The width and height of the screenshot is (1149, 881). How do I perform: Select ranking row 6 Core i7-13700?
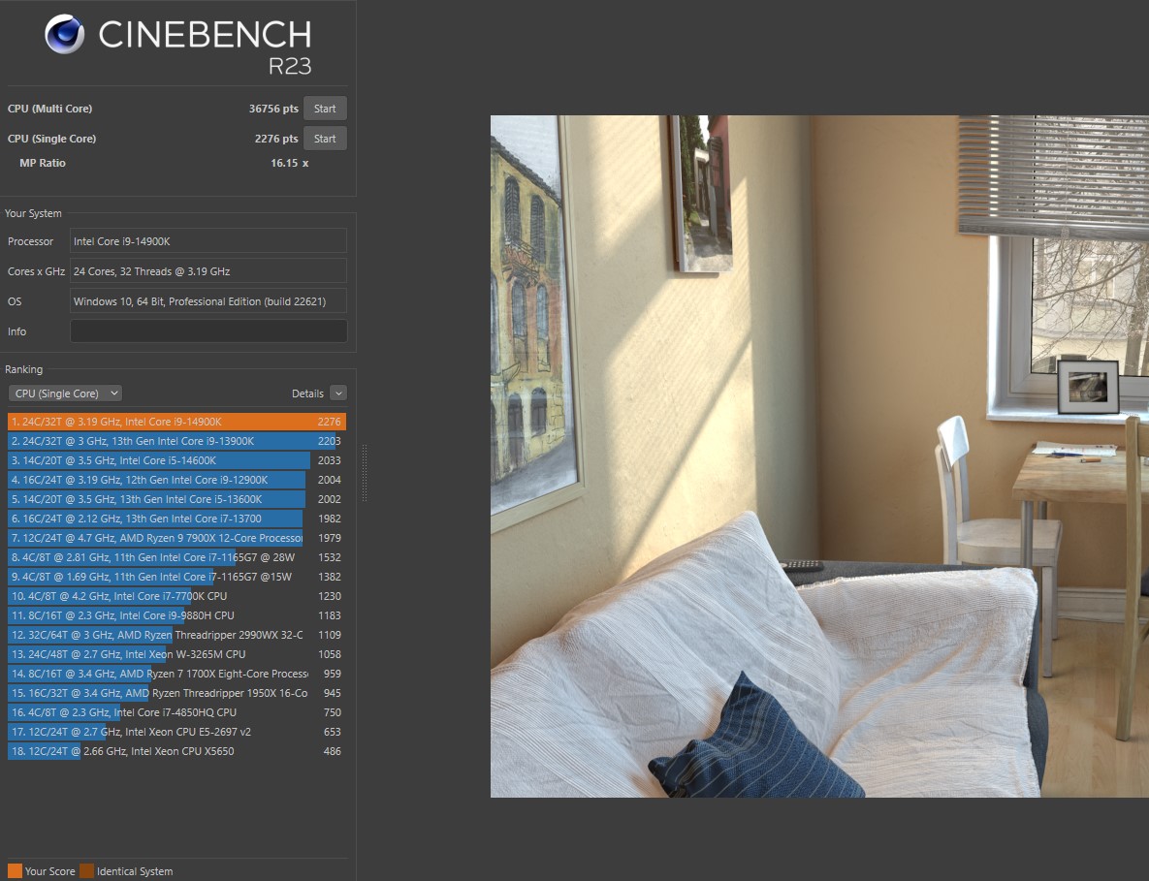pyautogui.click(x=176, y=519)
